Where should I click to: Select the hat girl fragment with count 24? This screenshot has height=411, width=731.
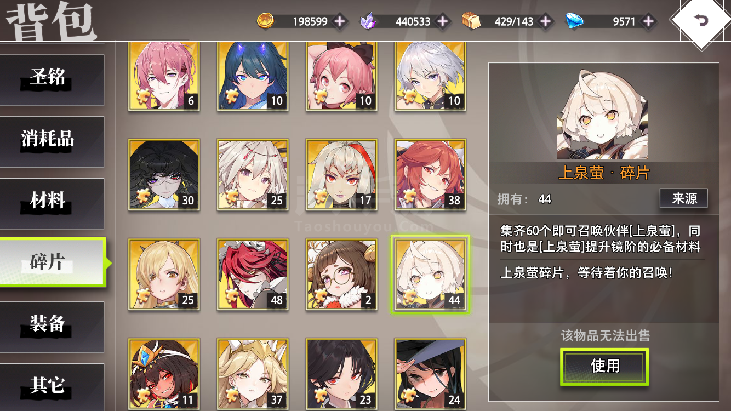point(430,374)
